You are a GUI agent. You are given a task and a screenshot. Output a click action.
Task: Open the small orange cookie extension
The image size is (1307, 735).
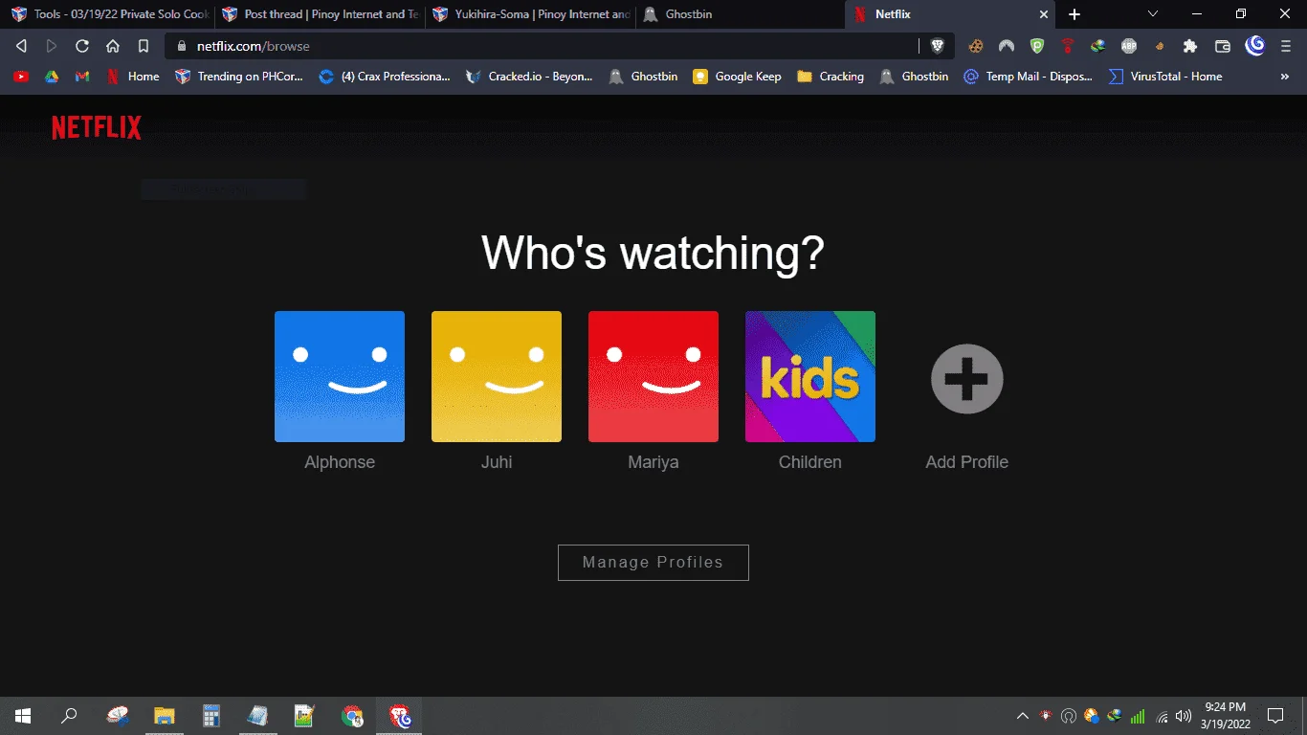(x=1160, y=46)
